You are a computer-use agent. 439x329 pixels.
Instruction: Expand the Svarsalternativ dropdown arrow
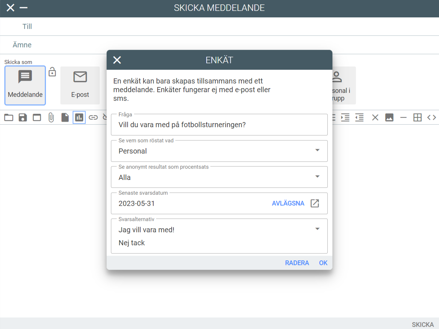point(317,229)
